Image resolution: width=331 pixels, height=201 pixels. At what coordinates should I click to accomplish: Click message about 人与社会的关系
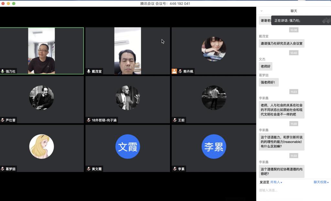[x=282, y=110]
